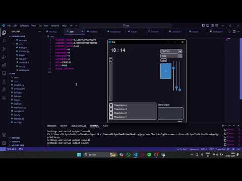Toggle the bottom panel layout icon
This screenshot has width=242, height=181.
pyautogui.click(x=208, y=26)
